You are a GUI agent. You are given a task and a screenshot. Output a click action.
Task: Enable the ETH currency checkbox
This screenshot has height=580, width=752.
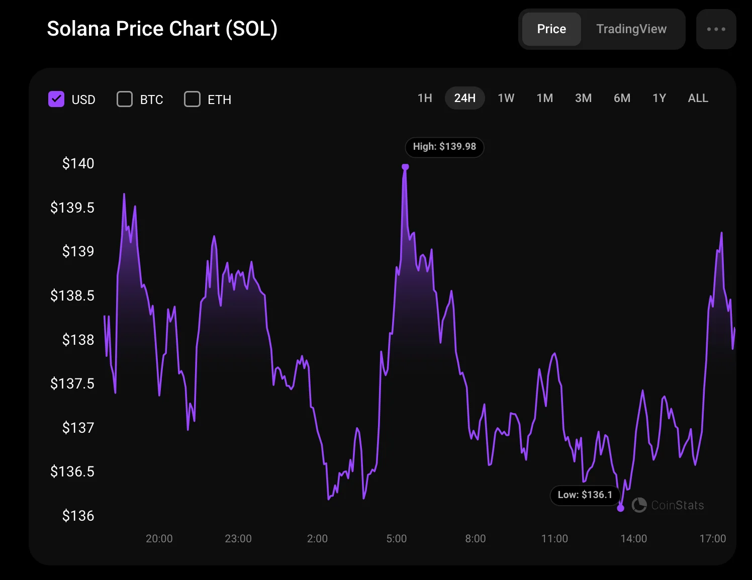192,99
